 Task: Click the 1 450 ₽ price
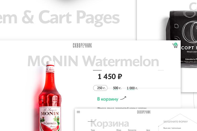tap(110, 77)
